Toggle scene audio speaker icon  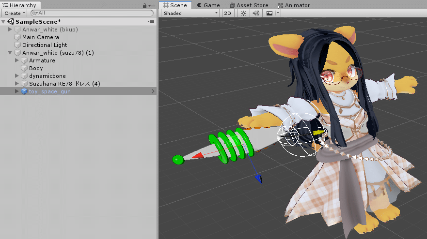256,13
